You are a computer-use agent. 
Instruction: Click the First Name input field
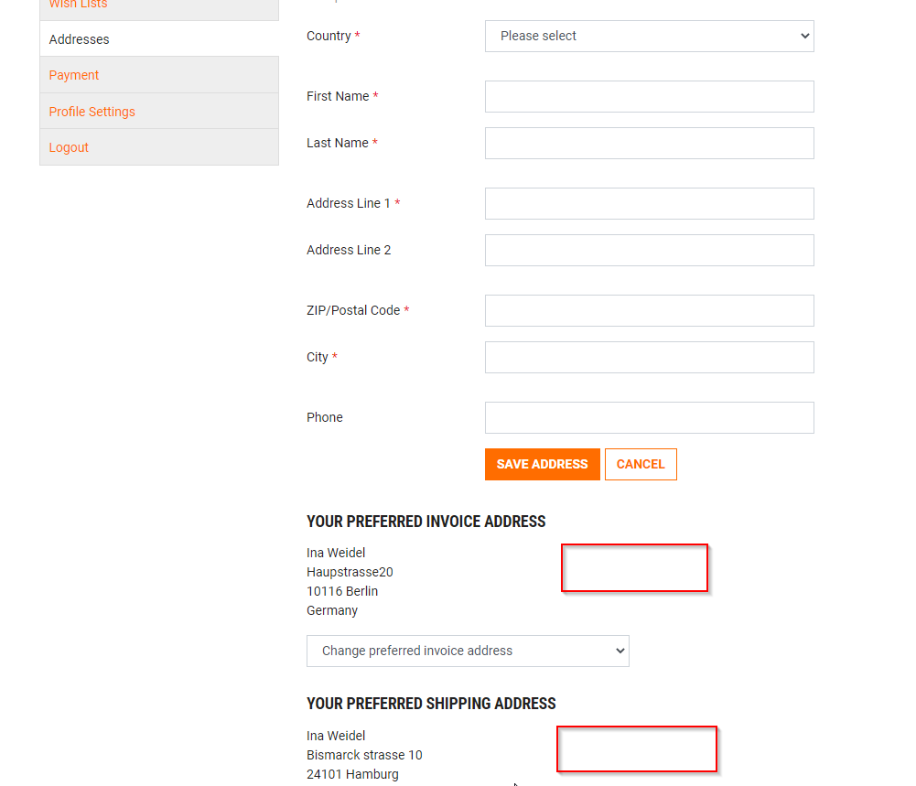coord(649,96)
